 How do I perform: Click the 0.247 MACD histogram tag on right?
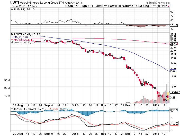(174, 110)
